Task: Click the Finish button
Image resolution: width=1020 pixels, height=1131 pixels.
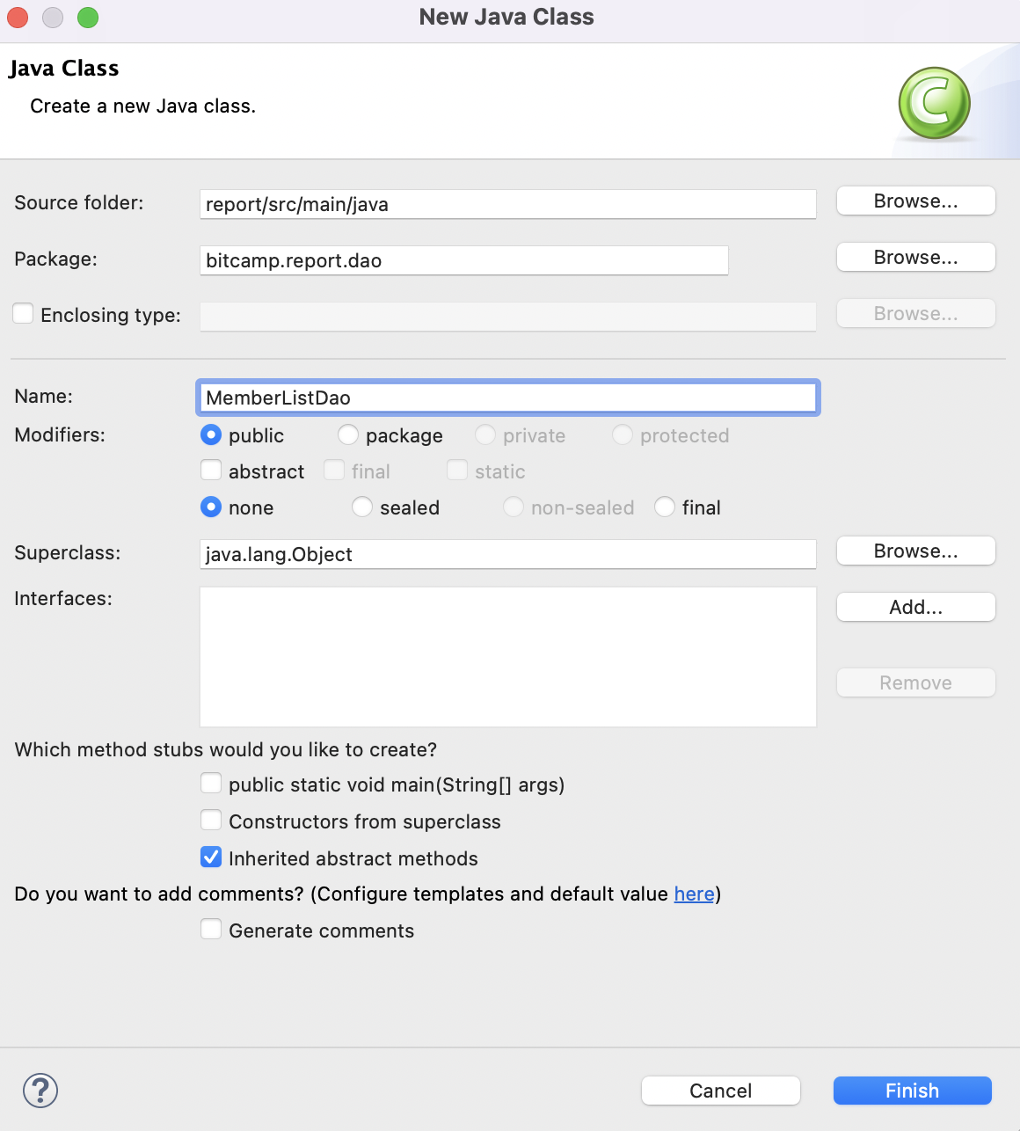Action: coord(913,1091)
